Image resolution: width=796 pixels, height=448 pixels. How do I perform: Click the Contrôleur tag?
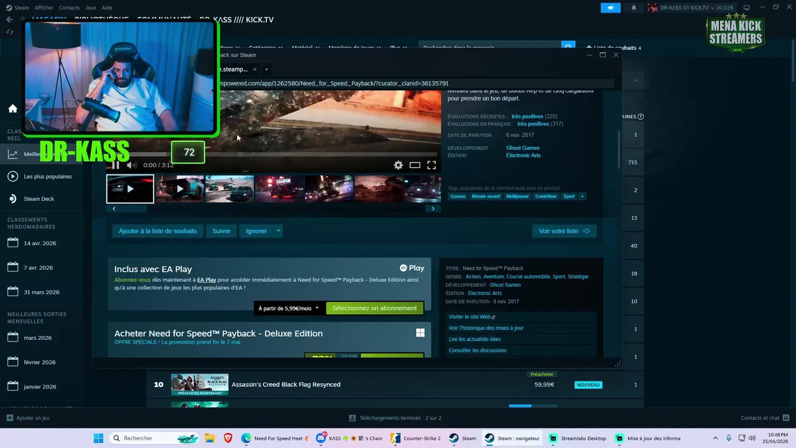(x=546, y=196)
